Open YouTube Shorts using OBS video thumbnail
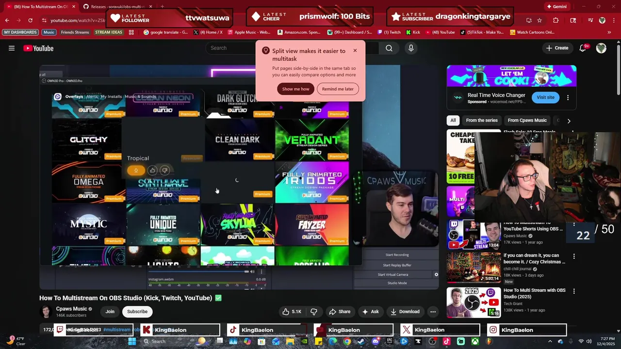The image size is (621, 349). (474, 235)
